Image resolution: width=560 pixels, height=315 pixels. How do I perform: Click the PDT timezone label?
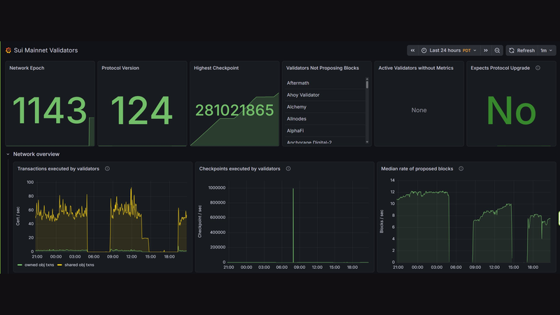[x=466, y=50]
